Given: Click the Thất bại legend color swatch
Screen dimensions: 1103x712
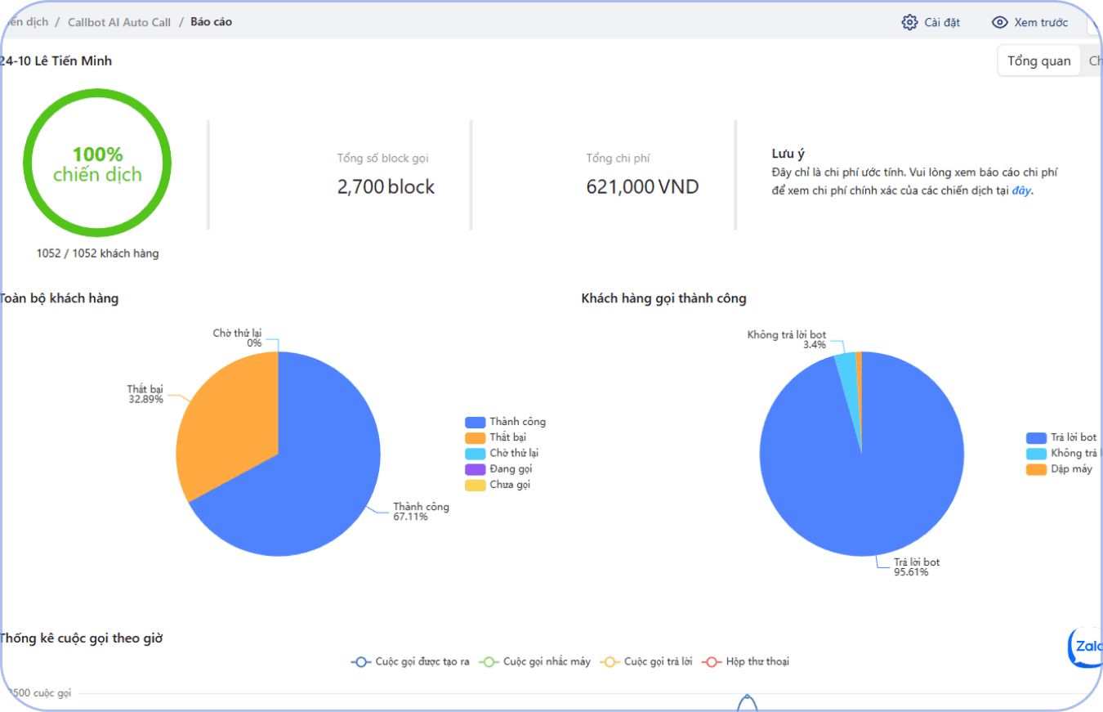Looking at the screenshot, I should point(475,438).
